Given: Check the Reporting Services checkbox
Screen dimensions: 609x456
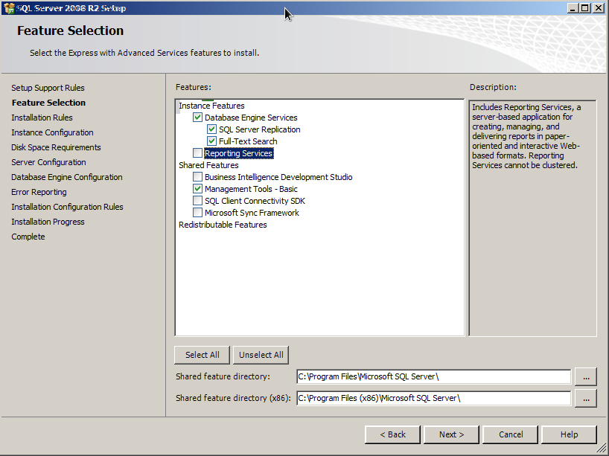Looking at the screenshot, I should tap(198, 153).
